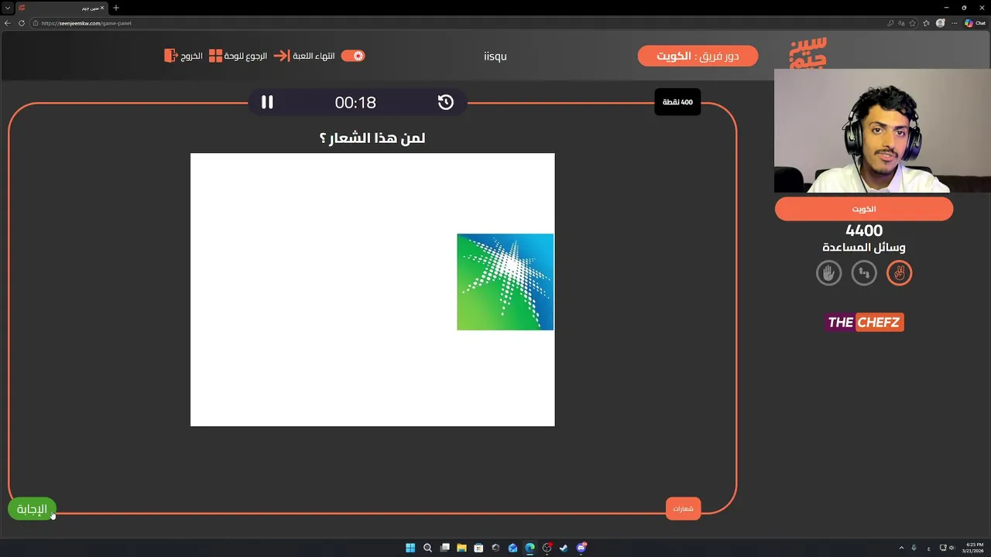Click the password key icon in address bar

[x=890, y=23]
